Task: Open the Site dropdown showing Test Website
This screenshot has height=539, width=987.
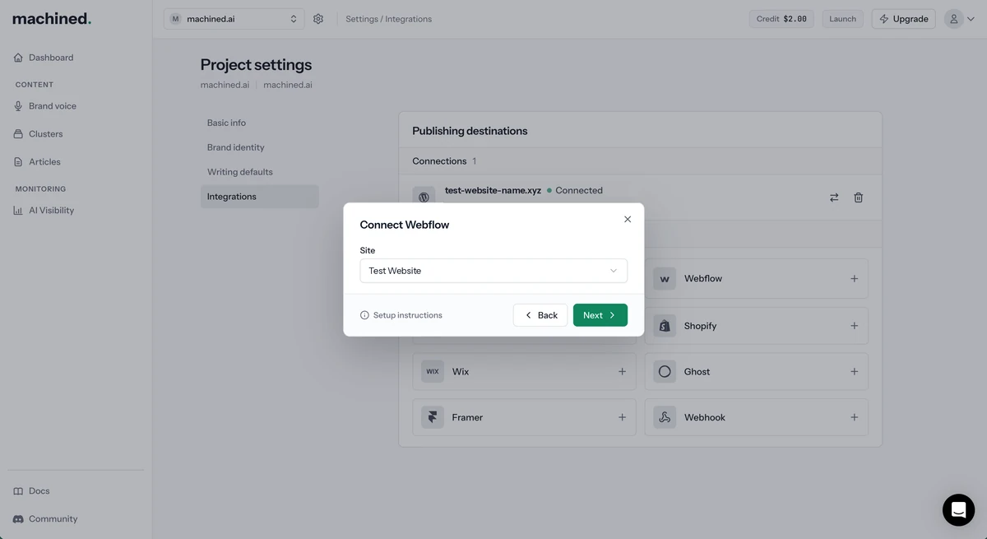Action: [493, 271]
